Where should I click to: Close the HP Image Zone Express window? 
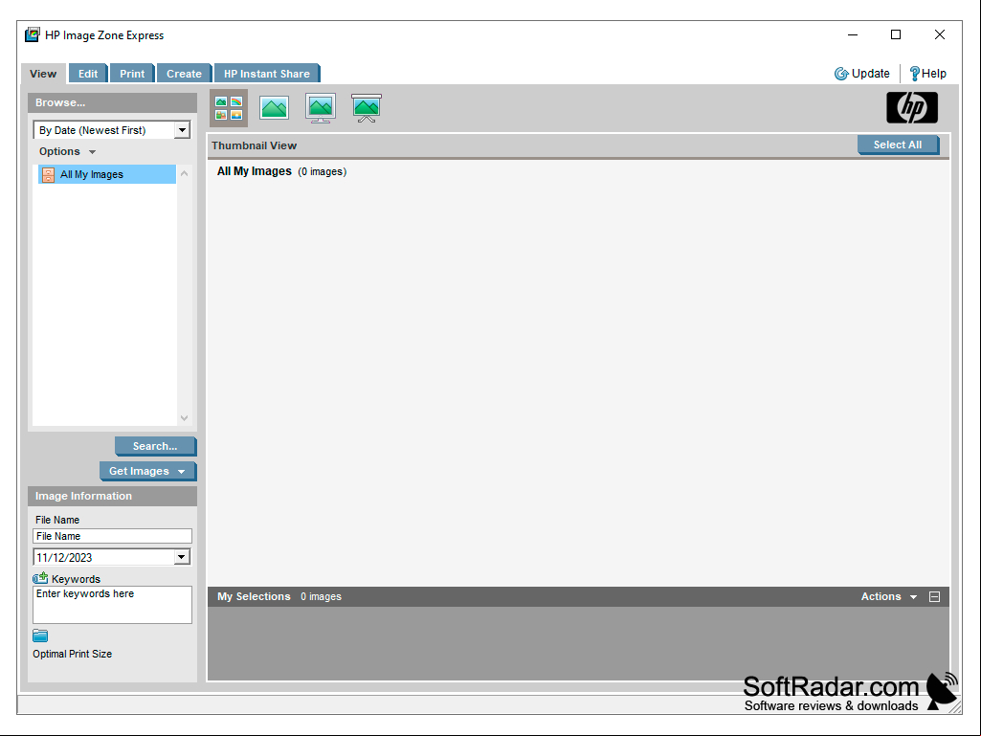[x=940, y=35]
